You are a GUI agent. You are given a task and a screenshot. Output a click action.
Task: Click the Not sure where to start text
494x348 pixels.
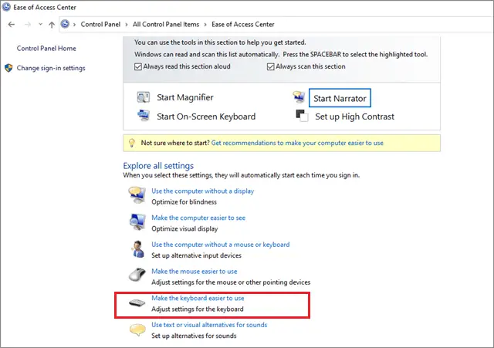point(175,143)
